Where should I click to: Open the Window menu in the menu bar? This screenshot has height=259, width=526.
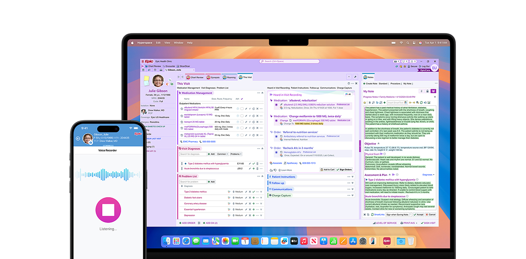click(178, 43)
